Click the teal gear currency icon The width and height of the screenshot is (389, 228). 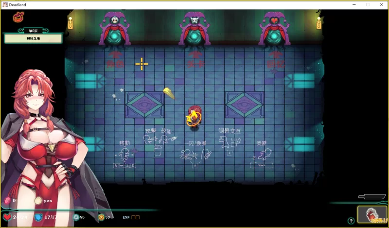click(x=76, y=217)
